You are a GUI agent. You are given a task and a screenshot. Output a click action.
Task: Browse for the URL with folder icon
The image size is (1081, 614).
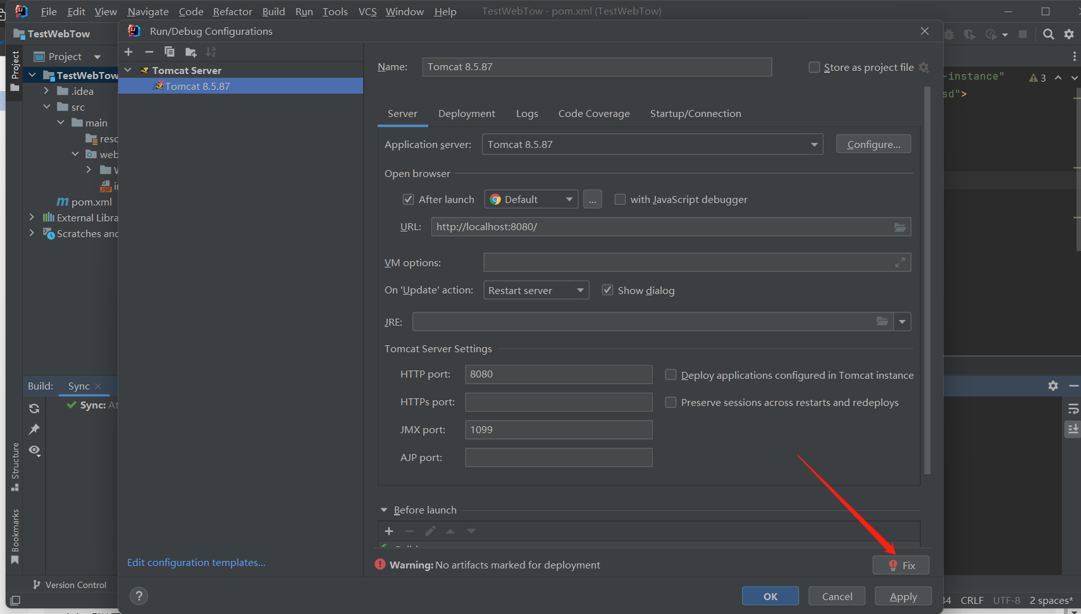(900, 227)
